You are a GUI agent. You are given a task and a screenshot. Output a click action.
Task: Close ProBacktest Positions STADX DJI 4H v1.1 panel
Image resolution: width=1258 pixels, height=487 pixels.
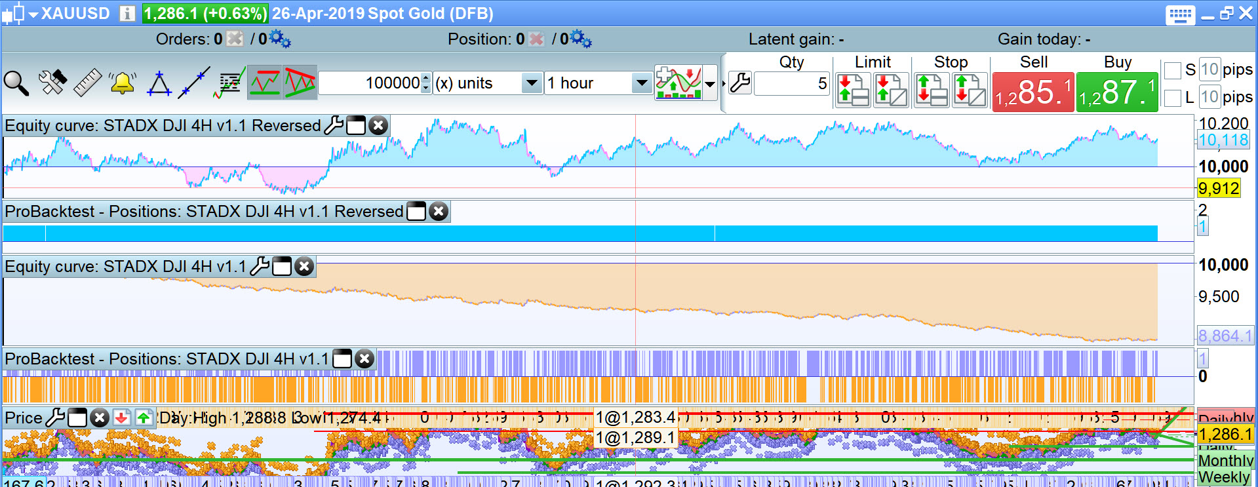pos(364,359)
